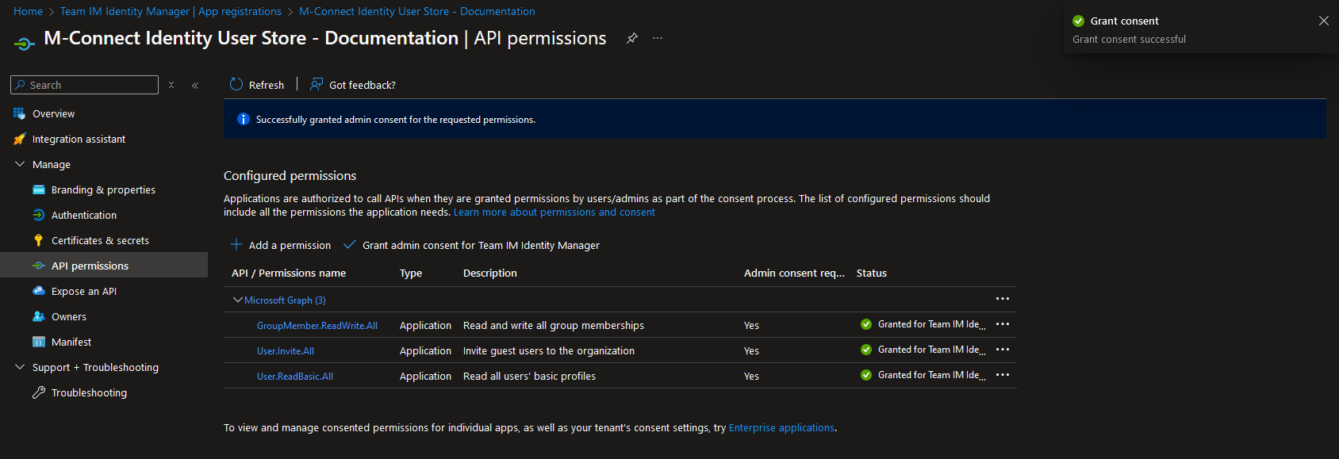This screenshot has height=459, width=1339.
Task: Click the Troubleshooting wrench icon
Action: [38, 392]
